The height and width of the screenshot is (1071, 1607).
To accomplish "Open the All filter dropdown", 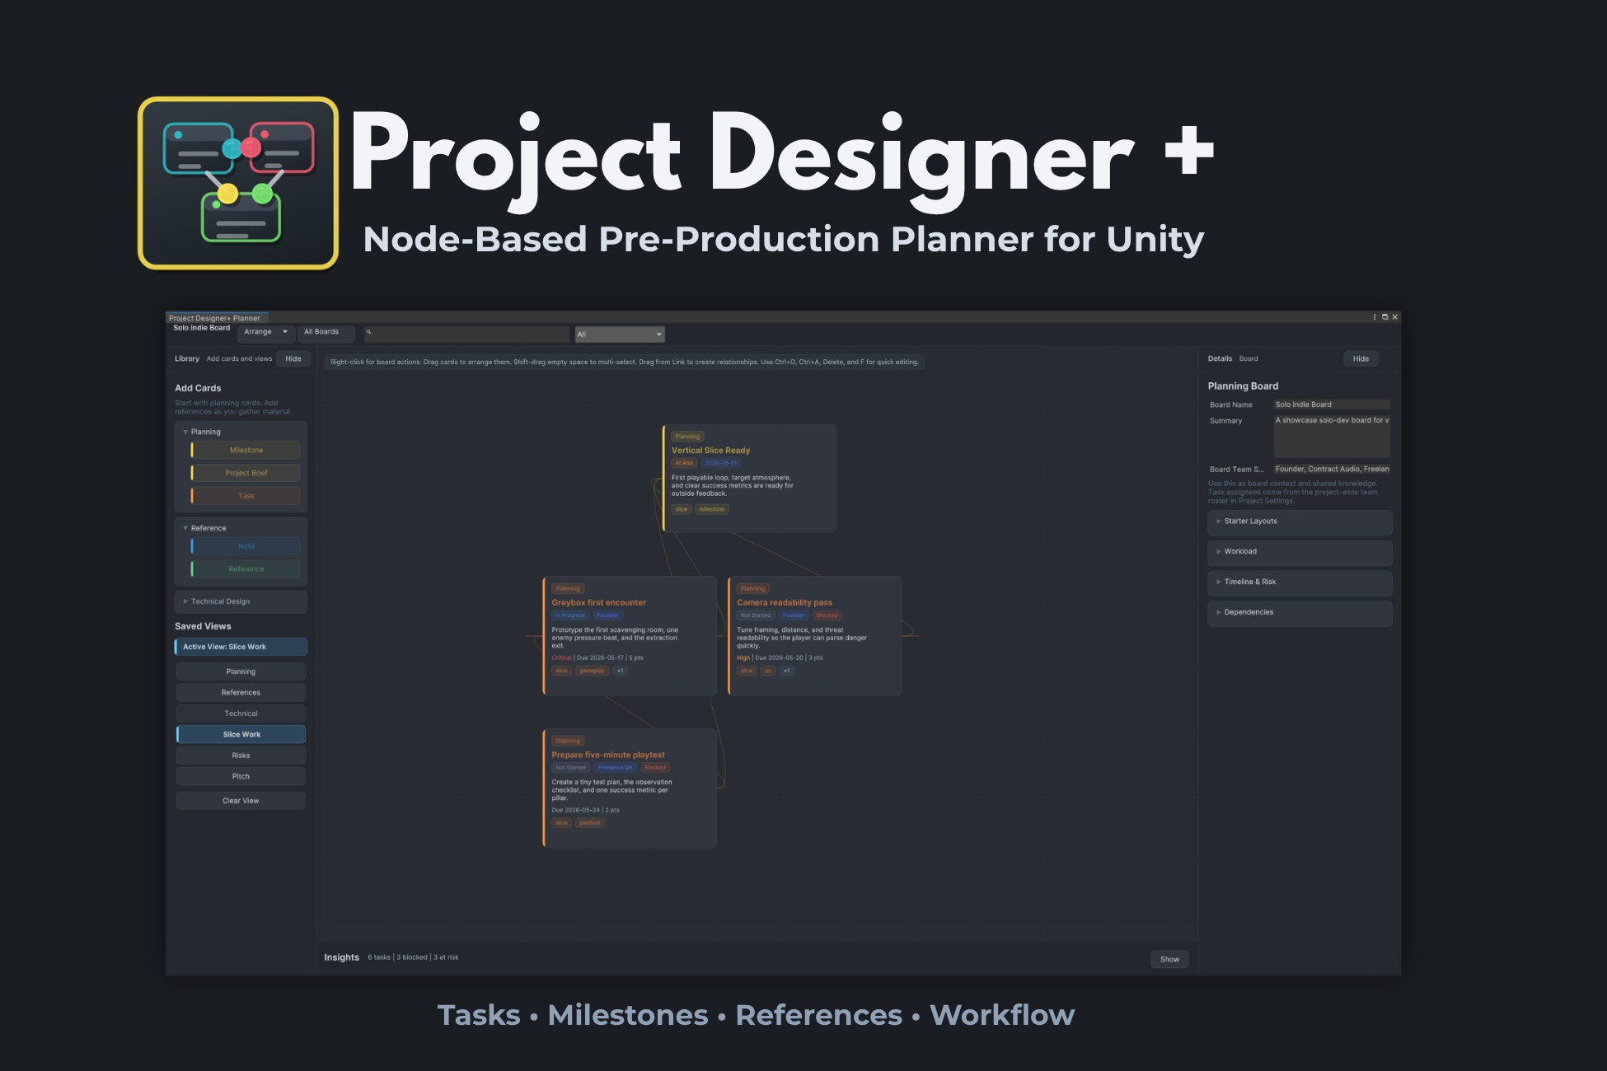I will [620, 334].
